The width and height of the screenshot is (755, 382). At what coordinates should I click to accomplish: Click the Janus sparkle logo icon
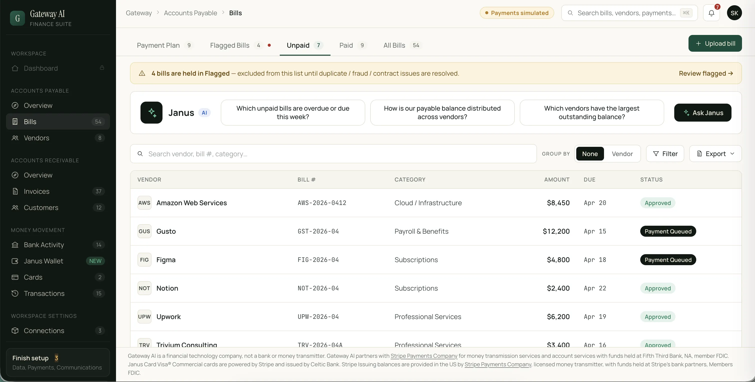coord(151,113)
